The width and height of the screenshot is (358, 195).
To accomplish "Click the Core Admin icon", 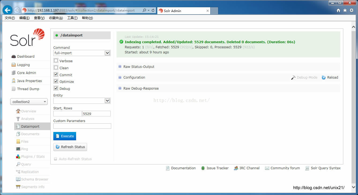I will tap(14, 73).
